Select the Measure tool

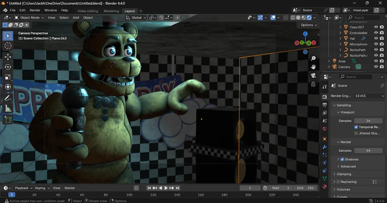[x=8, y=108]
